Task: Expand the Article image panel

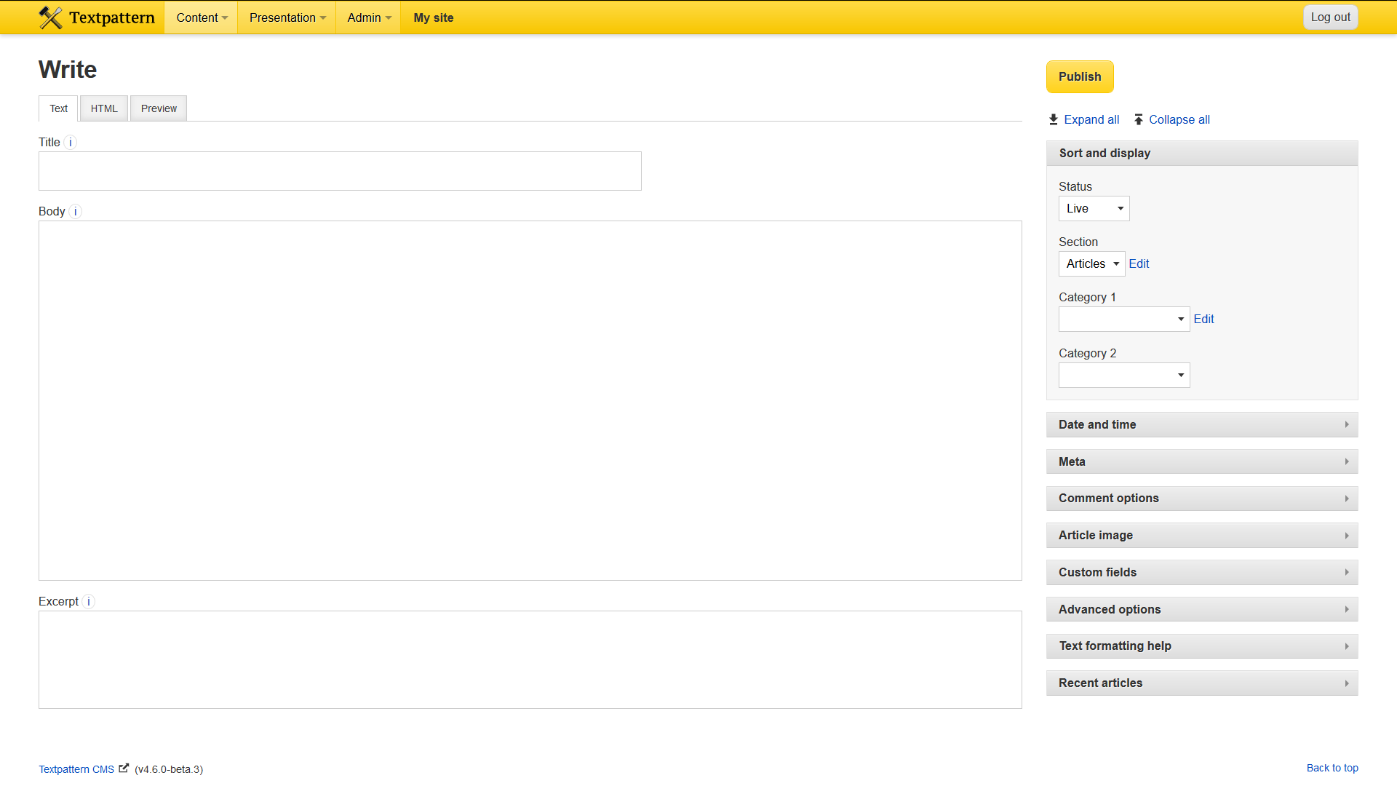Action: click(1202, 535)
